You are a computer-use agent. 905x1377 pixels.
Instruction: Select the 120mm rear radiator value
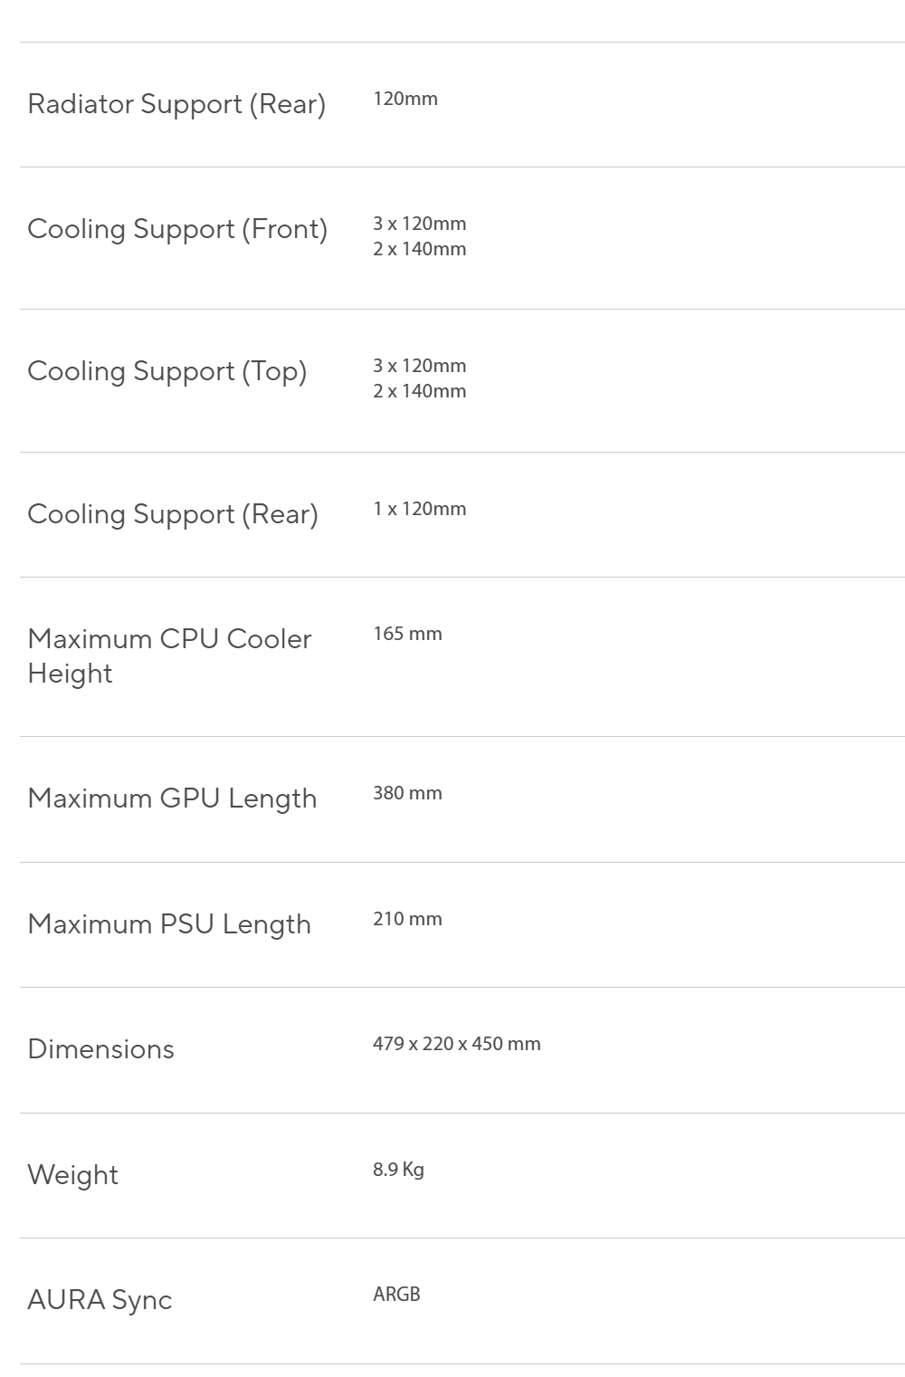tap(405, 99)
